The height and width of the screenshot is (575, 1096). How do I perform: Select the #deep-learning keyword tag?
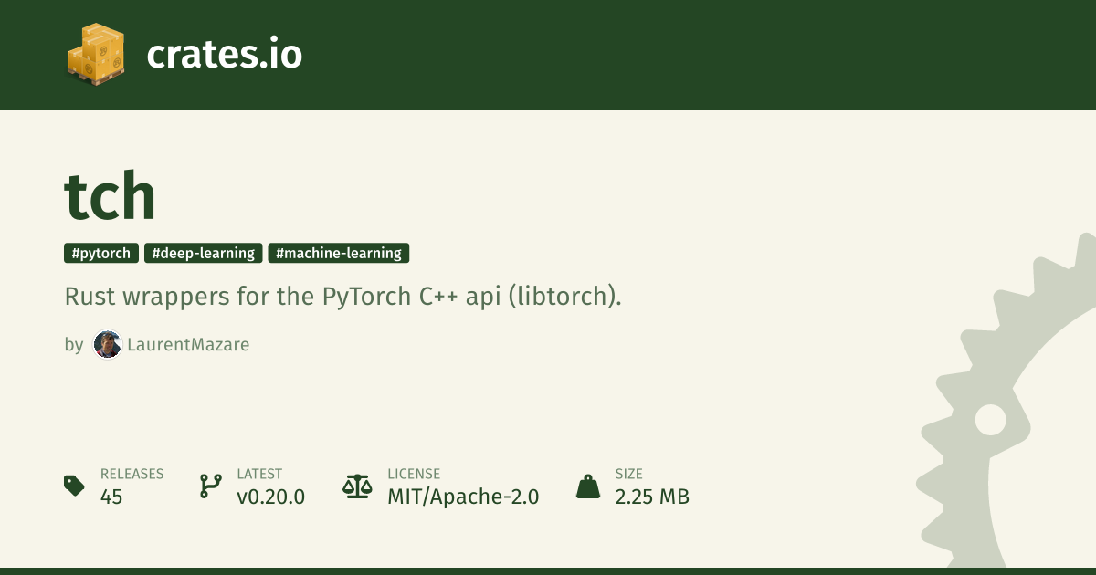[x=204, y=253]
